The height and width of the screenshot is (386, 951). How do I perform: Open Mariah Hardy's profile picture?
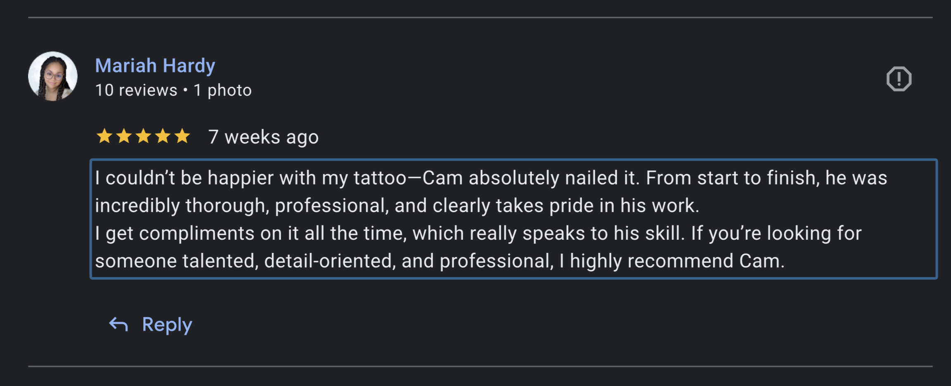click(x=53, y=76)
